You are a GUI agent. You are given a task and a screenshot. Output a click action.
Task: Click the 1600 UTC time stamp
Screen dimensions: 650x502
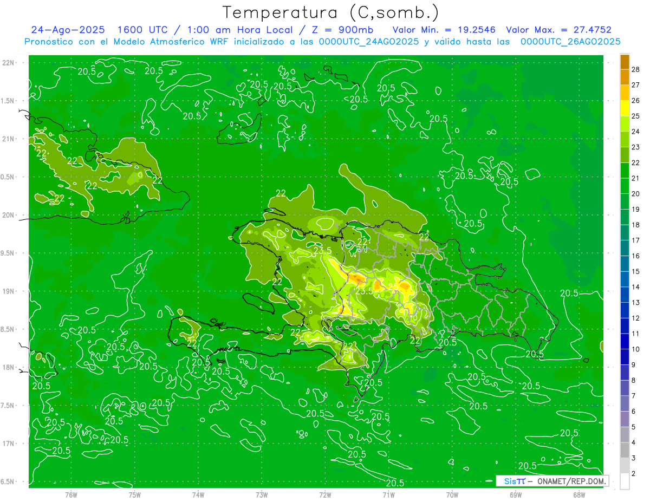coord(144,30)
